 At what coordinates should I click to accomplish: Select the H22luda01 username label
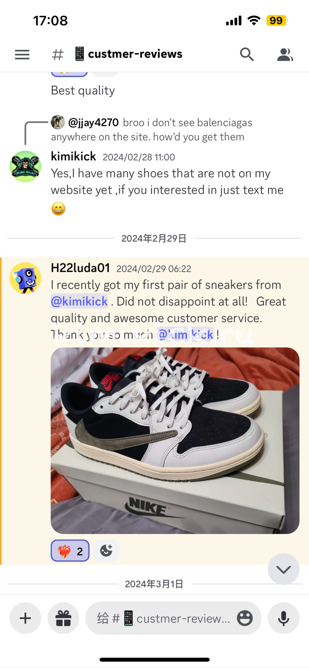[80, 268]
